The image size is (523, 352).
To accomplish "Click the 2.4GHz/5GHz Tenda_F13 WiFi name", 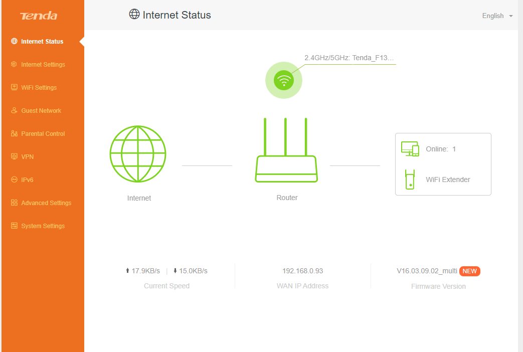I will (349, 58).
